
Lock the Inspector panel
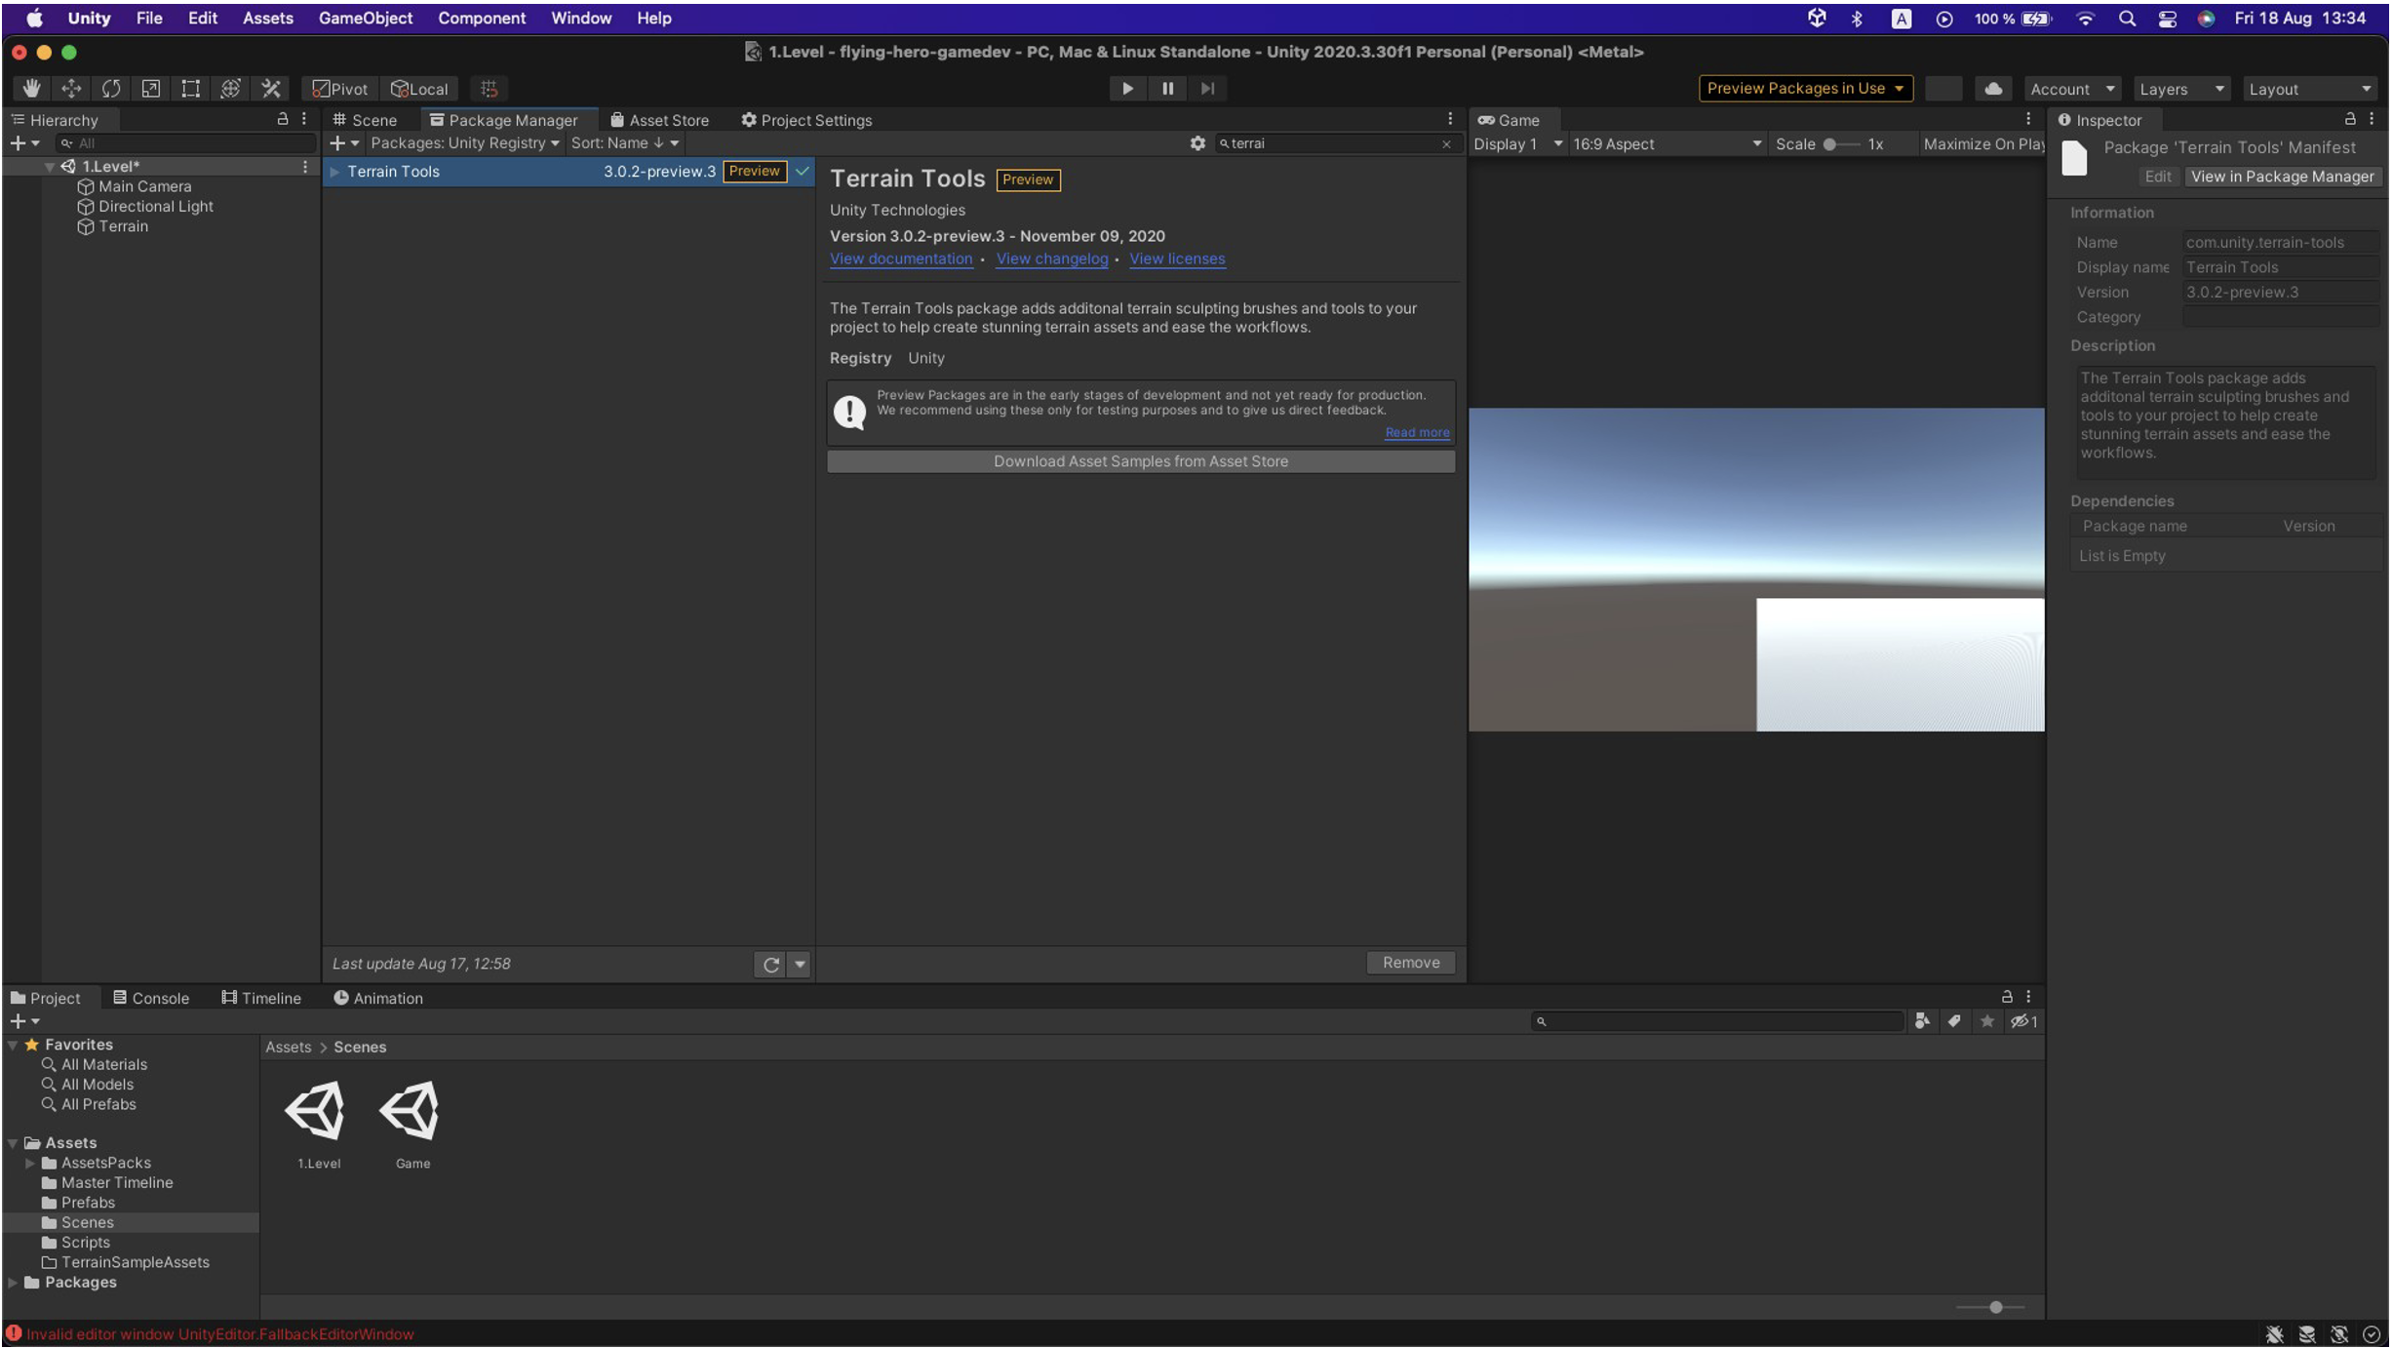(2350, 119)
